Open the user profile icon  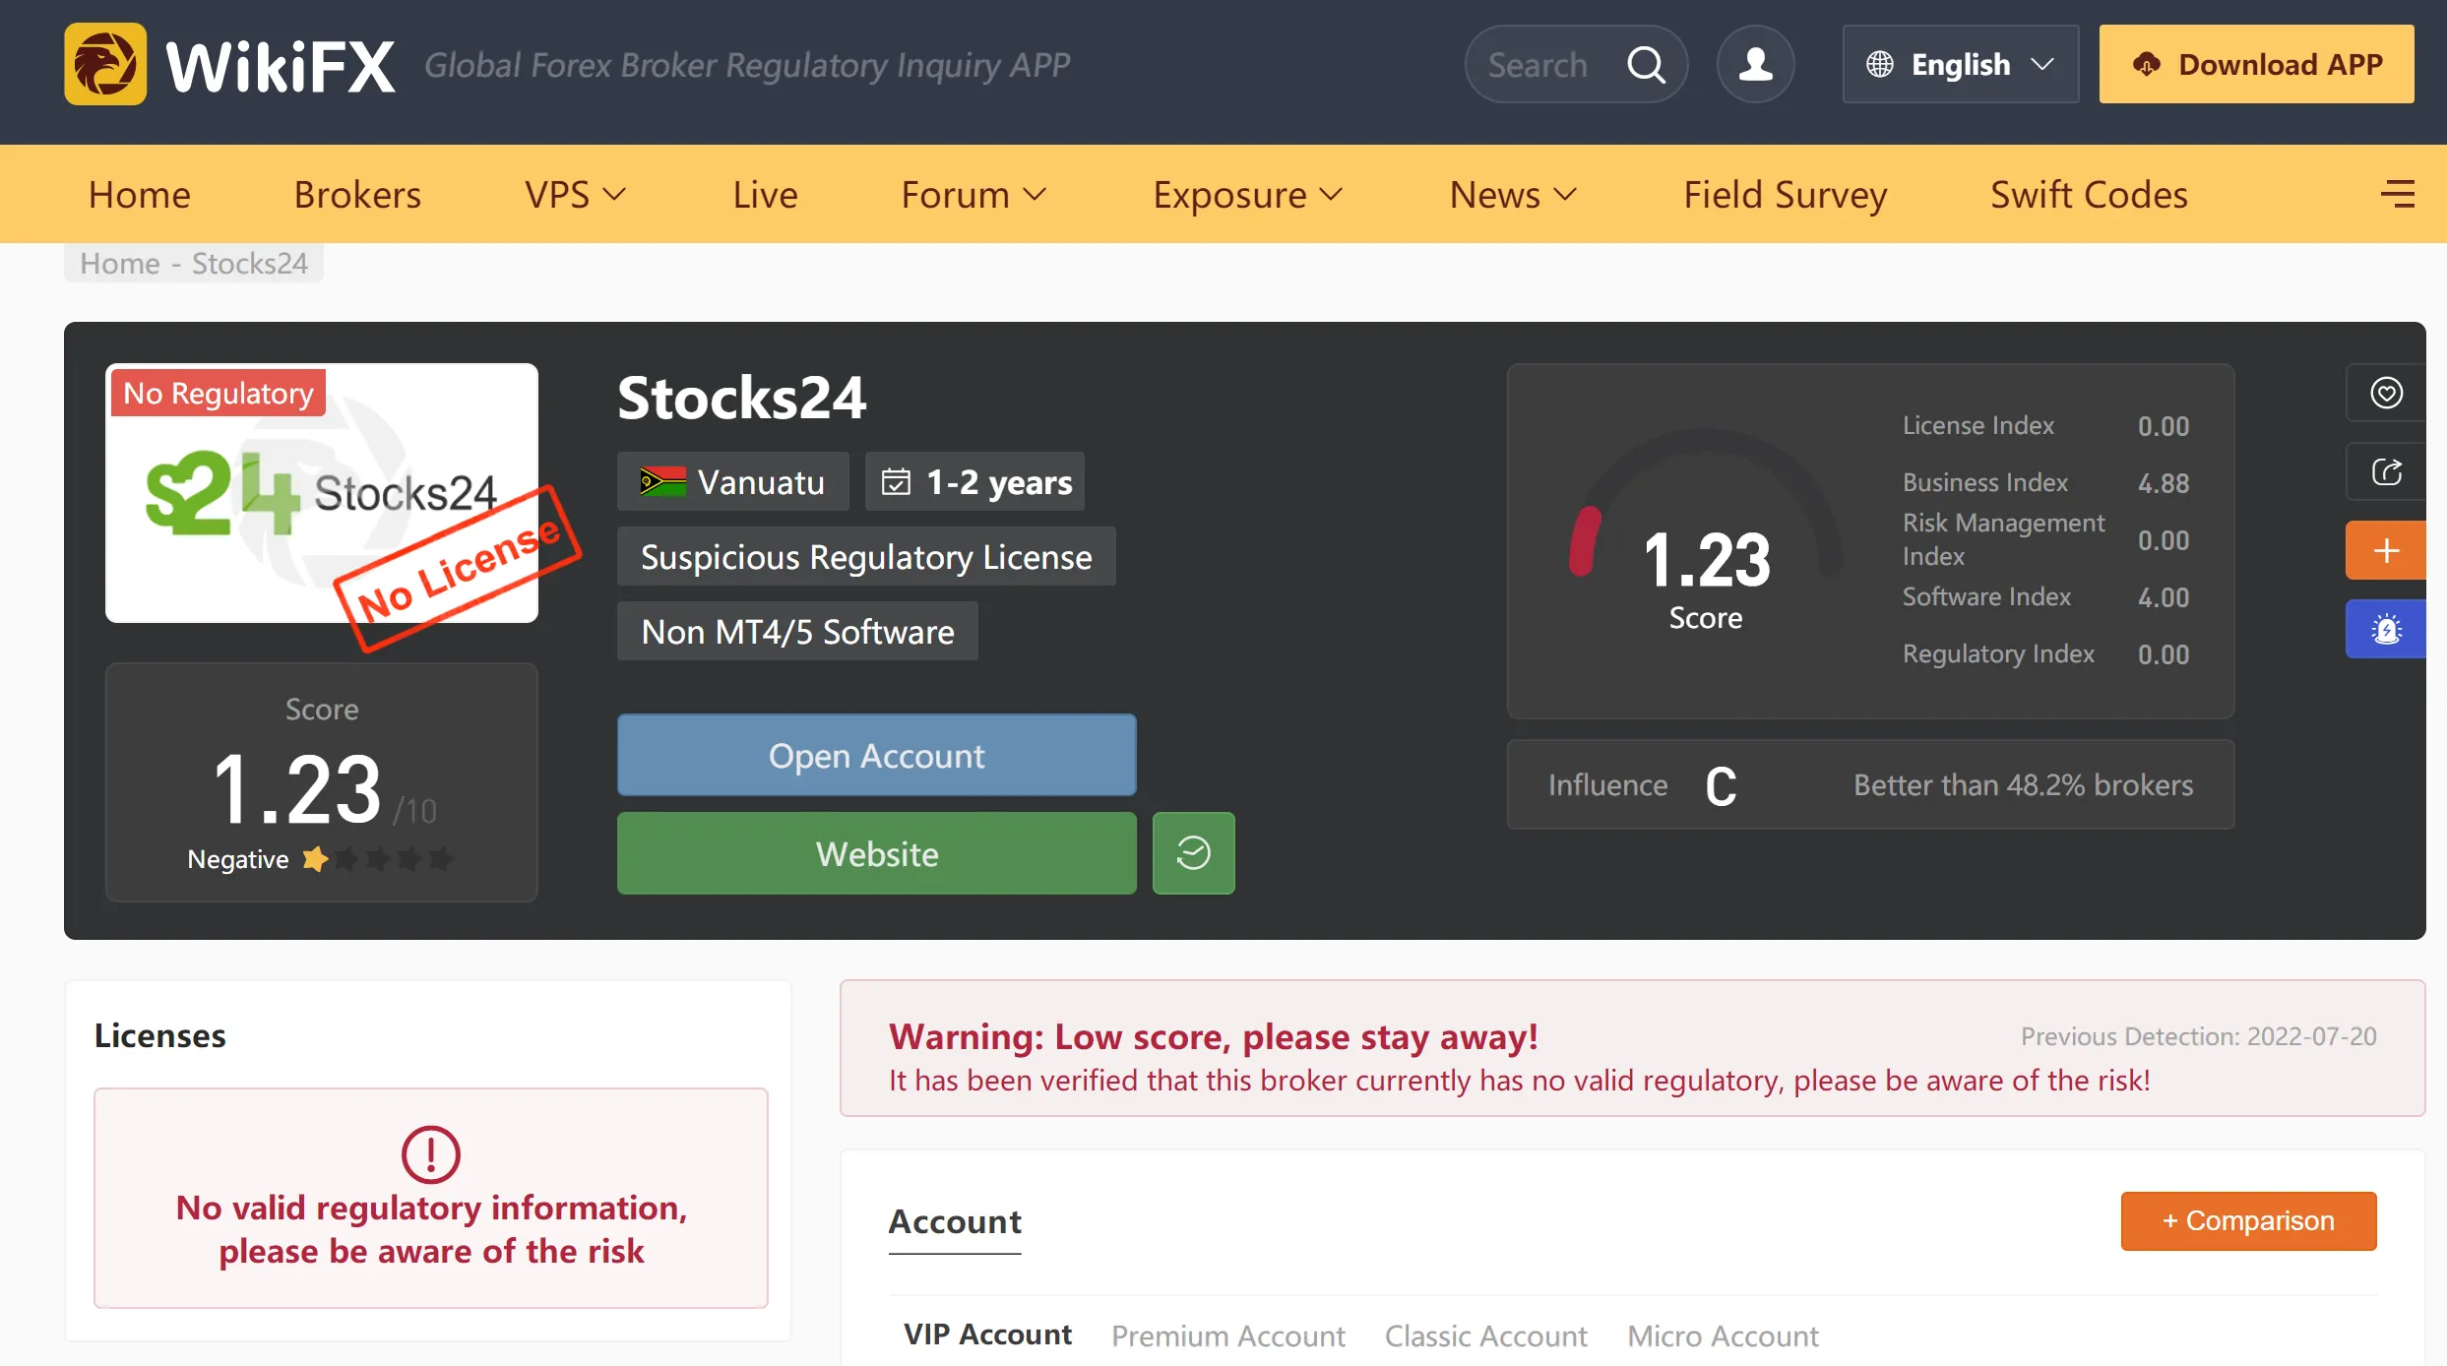1755,65
